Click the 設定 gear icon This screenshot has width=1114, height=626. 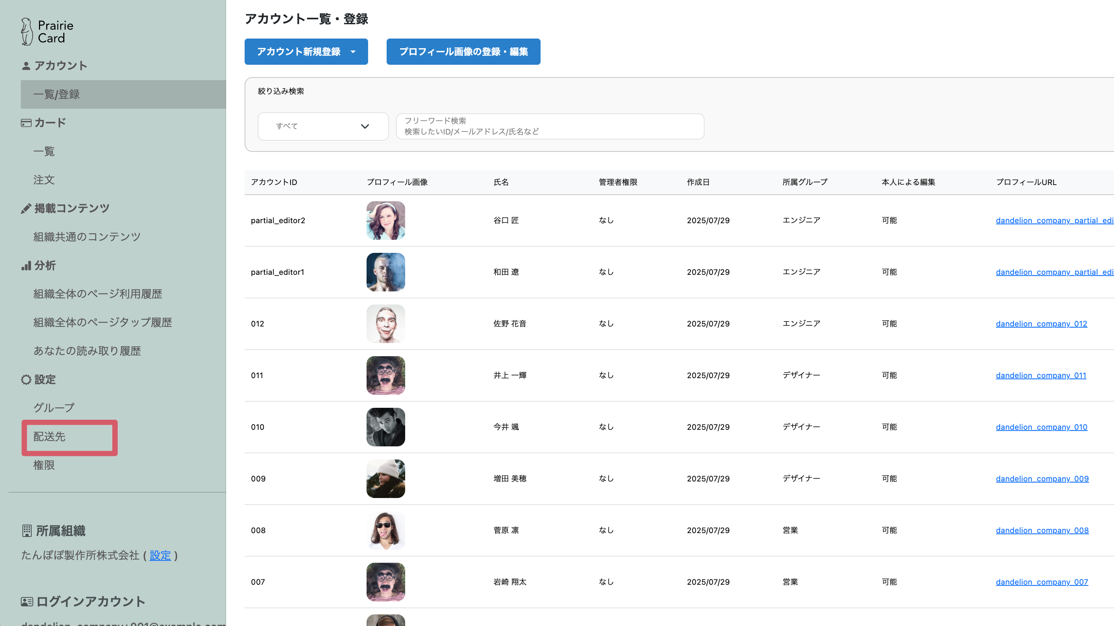pos(26,380)
